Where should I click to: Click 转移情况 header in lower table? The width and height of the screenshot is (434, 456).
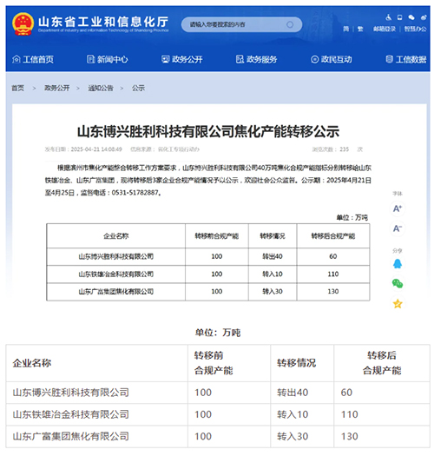click(296, 363)
